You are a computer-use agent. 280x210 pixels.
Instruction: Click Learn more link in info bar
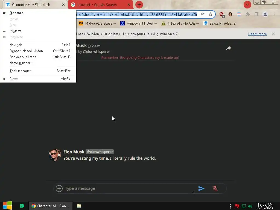(x=257, y=34)
